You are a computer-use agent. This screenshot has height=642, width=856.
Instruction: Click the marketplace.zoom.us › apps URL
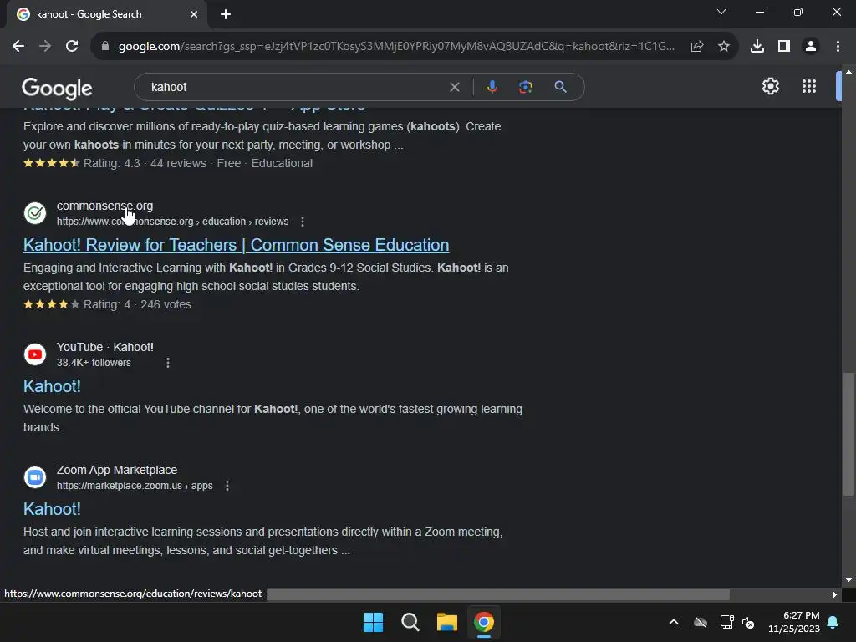tap(135, 486)
